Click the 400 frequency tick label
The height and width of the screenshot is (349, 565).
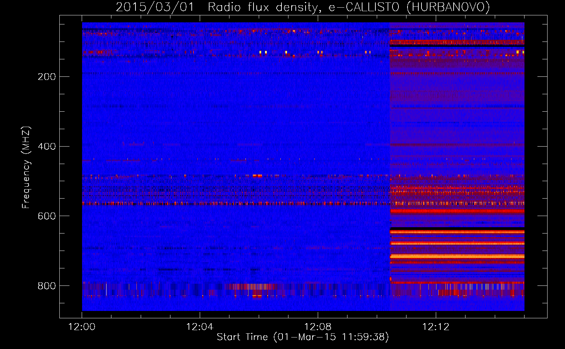pyautogui.click(x=47, y=146)
